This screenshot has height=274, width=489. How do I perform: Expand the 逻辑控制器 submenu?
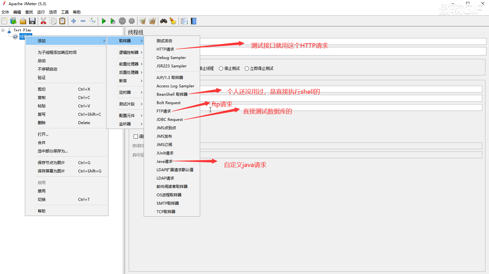(129, 53)
